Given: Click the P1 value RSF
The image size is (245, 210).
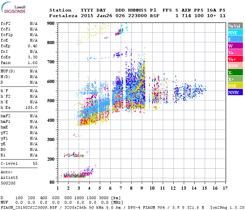Looking at the screenshot, I should pyautogui.click(x=155, y=16).
